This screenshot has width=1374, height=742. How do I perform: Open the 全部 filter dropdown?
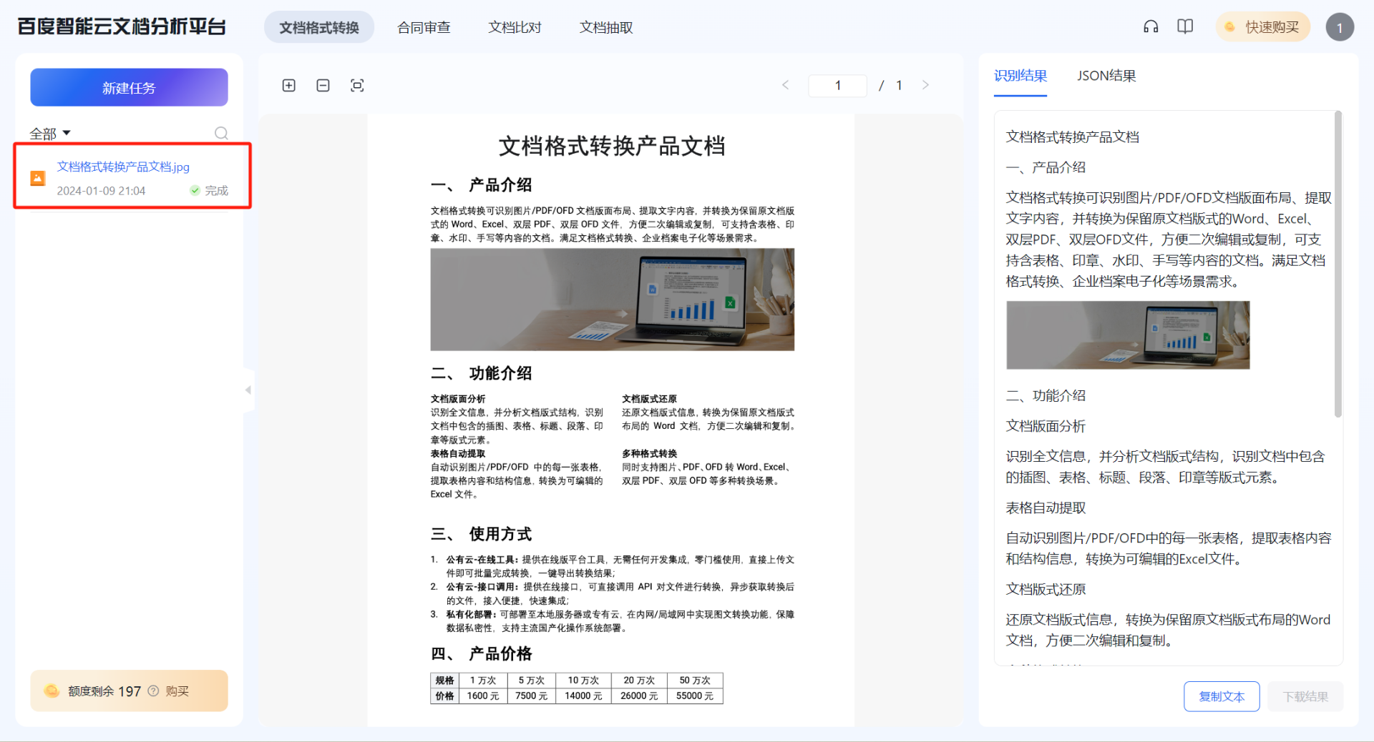pos(50,134)
